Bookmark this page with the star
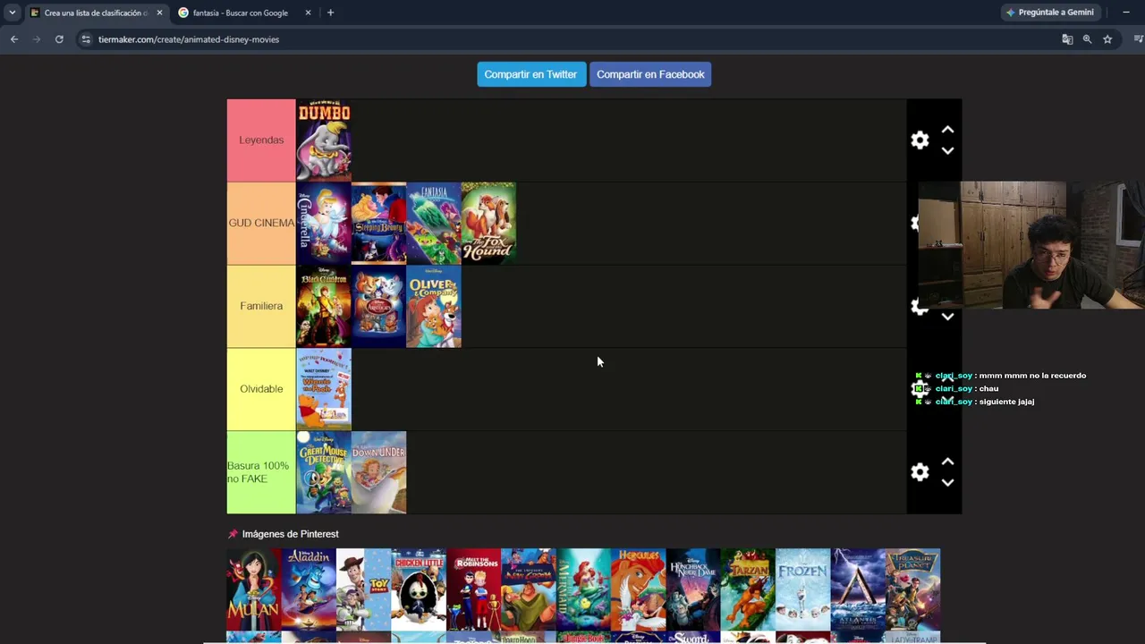The image size is (1145, 644). [1107, 39]
